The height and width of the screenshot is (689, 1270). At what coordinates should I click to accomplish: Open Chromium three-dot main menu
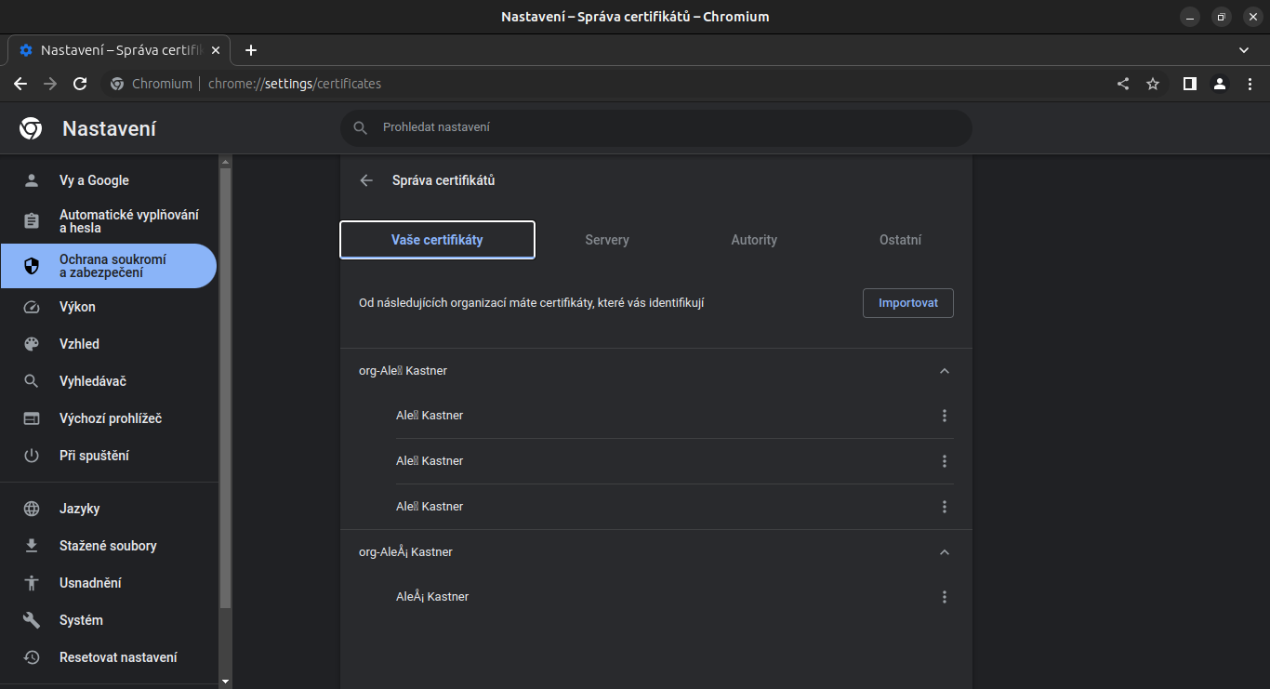pos(1249,84)
